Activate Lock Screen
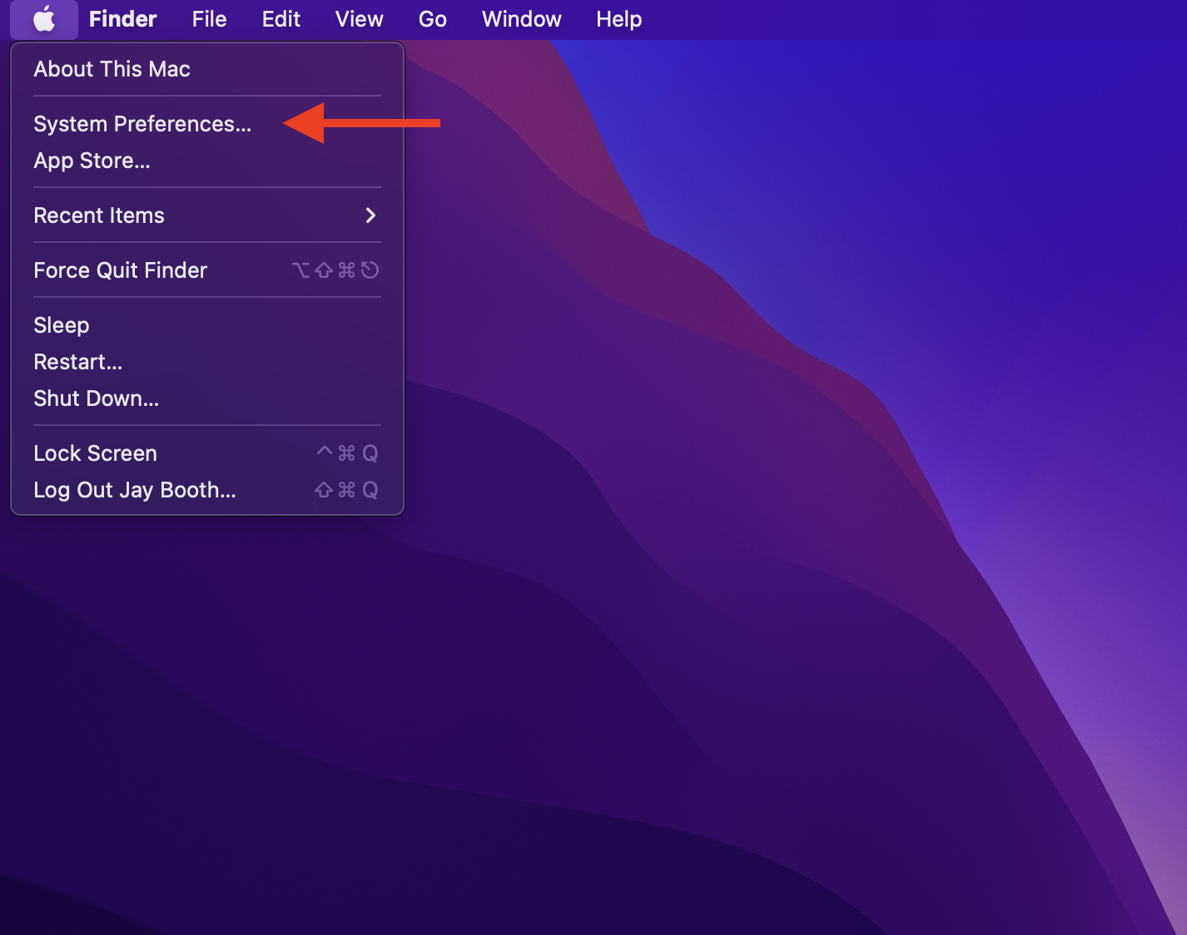 [x=95, y=453]
